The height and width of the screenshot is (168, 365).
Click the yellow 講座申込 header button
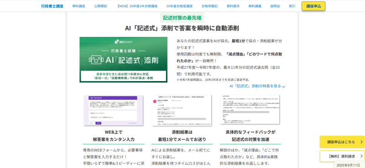313,6
